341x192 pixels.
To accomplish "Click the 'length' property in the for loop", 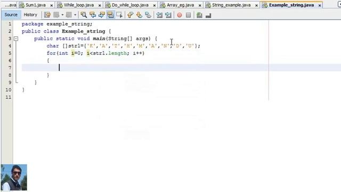I will [x=117, y=53].
